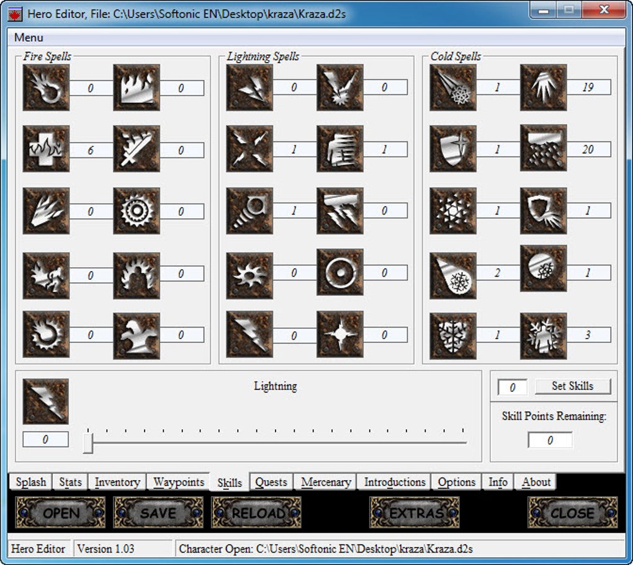The image size is (633, 565).
Task: Click the CLOSE button in the bottom bar
Action: point(573,512)
